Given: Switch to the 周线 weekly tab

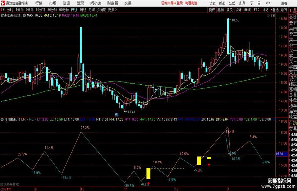Looking at the screenshot, I should (x=83, y=10).
